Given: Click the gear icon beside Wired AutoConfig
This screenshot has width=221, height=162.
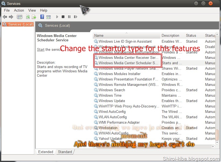Looking at the screenshot, I should point(96,112).
